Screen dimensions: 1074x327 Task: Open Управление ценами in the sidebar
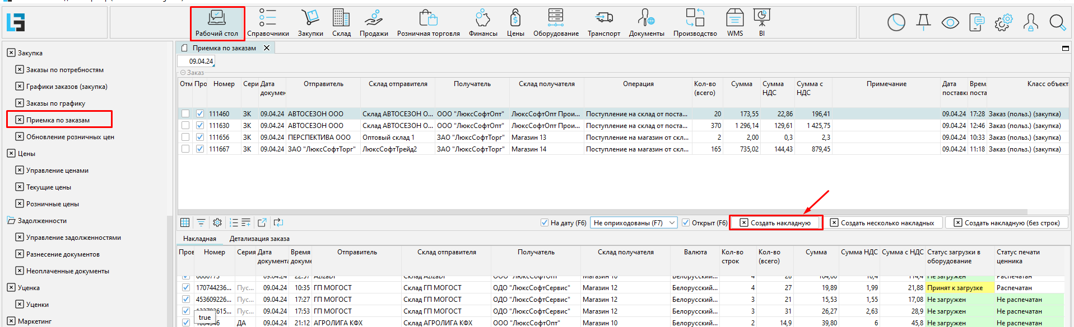[x=57, y=170]
